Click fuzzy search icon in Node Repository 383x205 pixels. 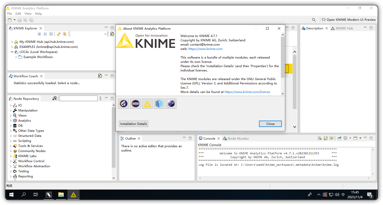(x=54, y=99)
